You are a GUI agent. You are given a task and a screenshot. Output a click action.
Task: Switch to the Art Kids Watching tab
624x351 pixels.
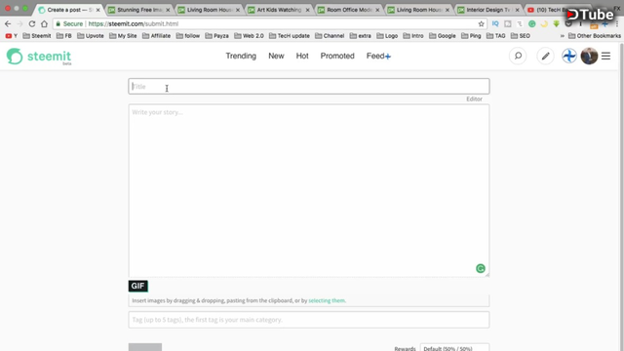(x=279, y=10)
